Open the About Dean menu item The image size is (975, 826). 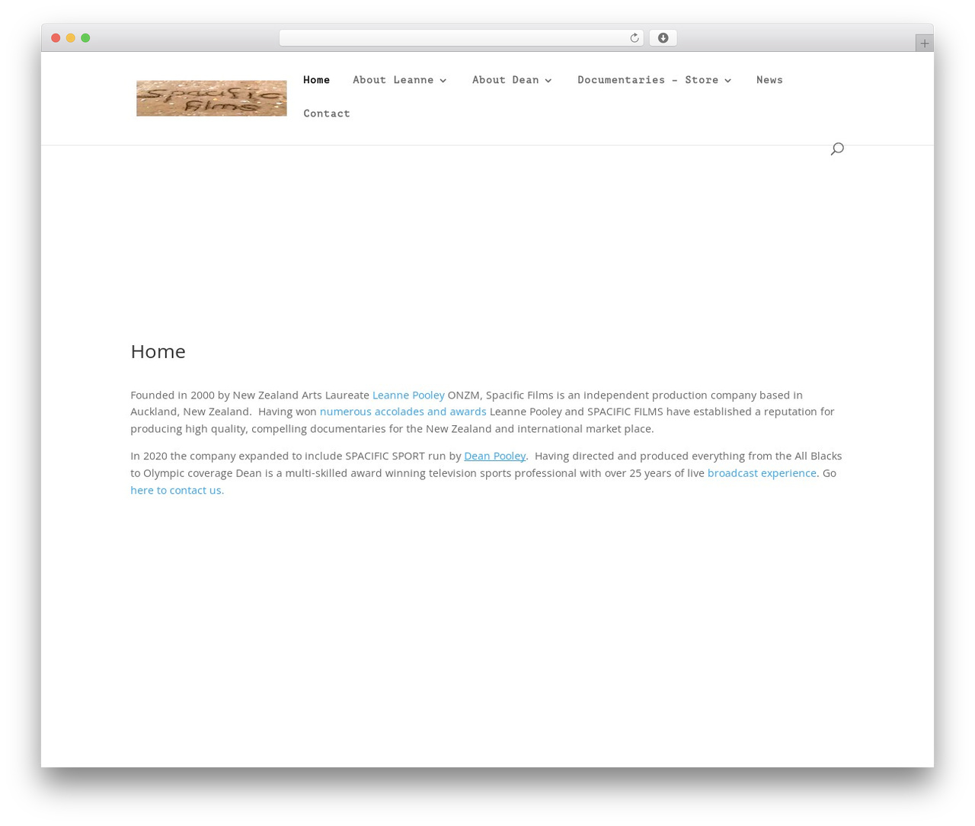click(x=505, y=80)
